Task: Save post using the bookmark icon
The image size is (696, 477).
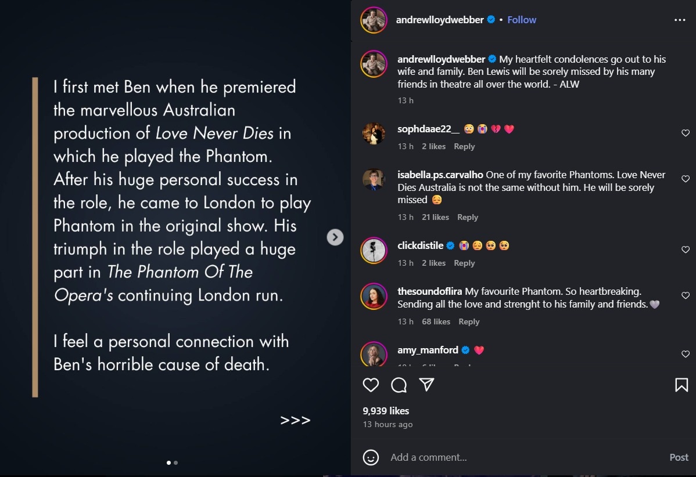Action: (x=681, y=385)
